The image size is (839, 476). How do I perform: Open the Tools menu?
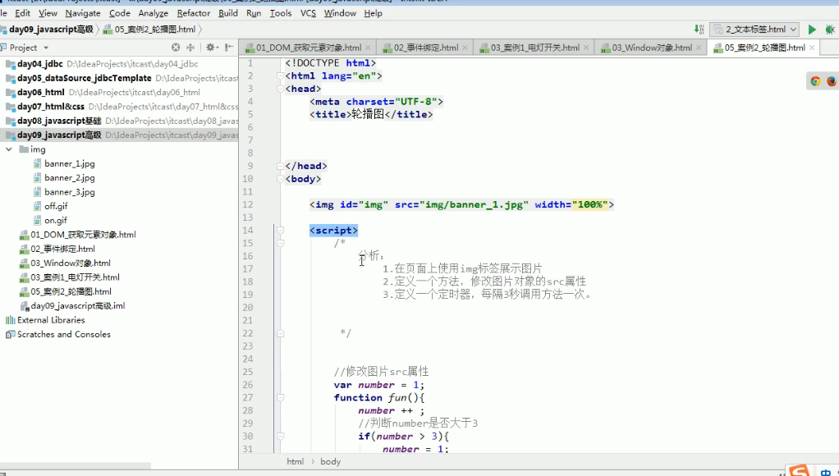281,13
